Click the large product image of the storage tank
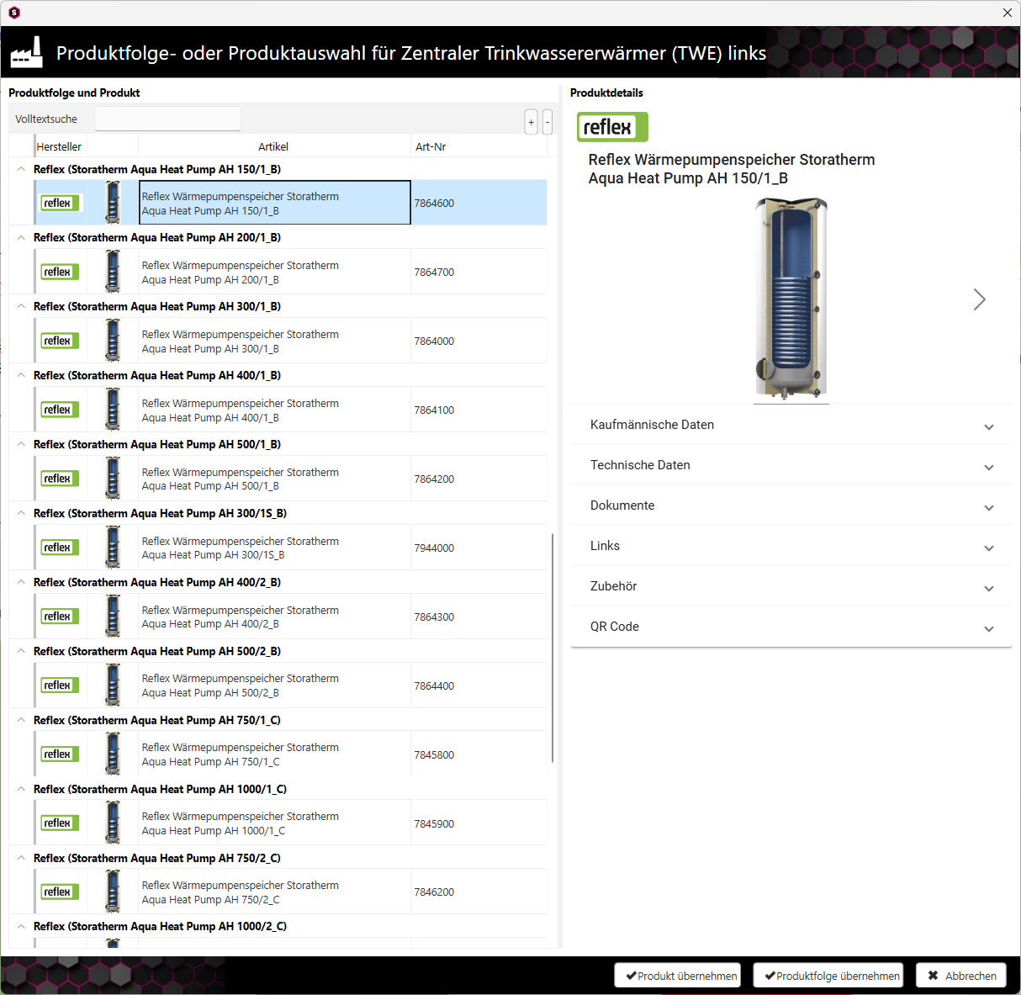 791,299
